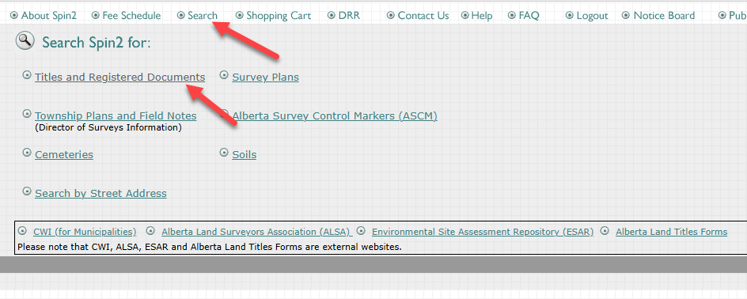
Task: Visit the Environmental Site Assessment Repository link
Action: 483,232
